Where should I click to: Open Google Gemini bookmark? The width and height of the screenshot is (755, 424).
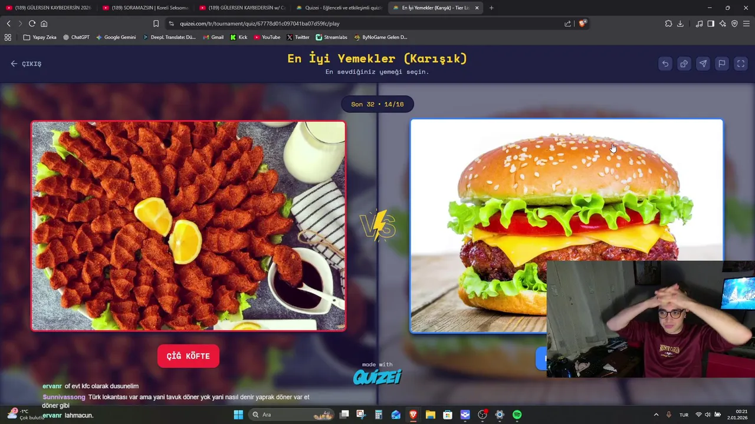(116, 37)
